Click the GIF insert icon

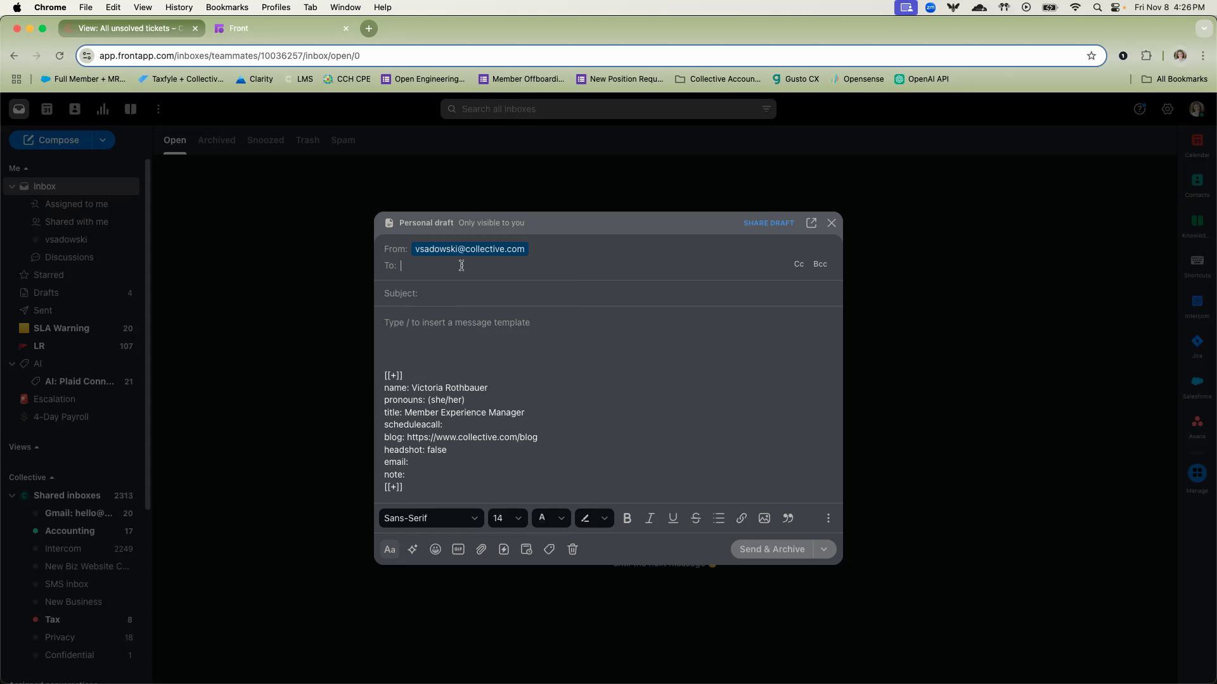coord(458,550)
